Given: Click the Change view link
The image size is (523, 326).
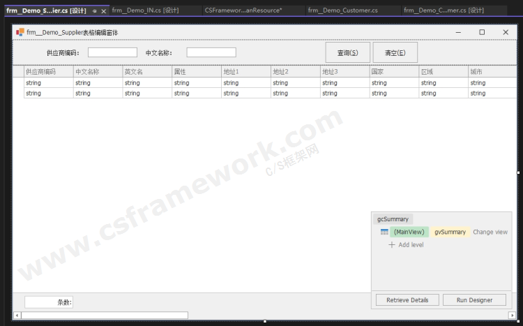Looking at the screenshot, I should point(490,232).
